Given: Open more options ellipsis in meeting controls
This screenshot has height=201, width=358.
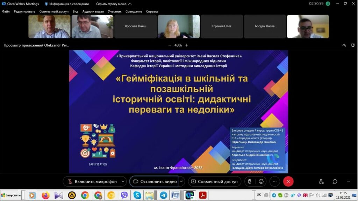Looking at the screenshot, I should 275,181.
